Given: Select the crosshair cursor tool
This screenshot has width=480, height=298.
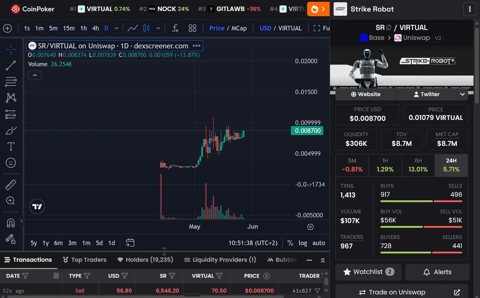Looking at the screenshot, I should pos(11,49).
